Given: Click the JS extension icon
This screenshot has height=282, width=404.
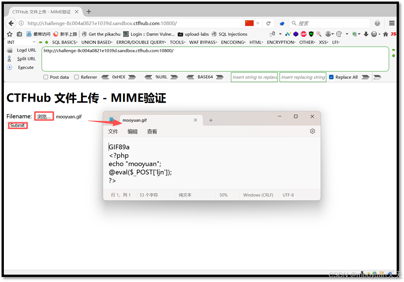Looking at the screenshot, I should (x=394, y=34).
